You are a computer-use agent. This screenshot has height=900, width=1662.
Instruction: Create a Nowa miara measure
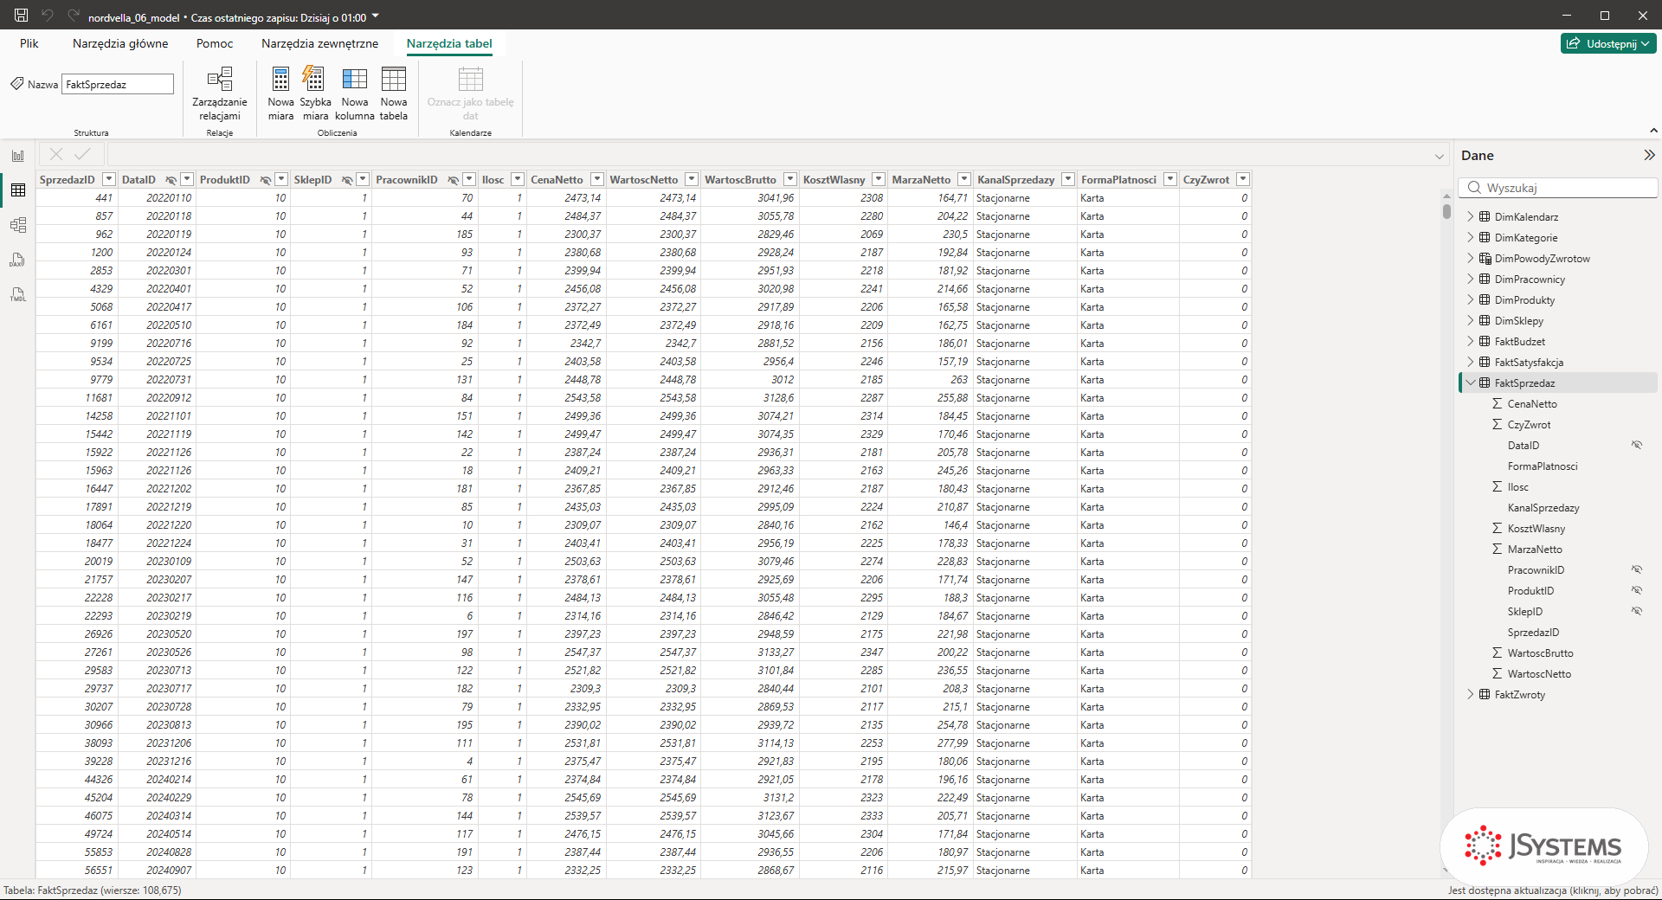(x=280, y=93)
